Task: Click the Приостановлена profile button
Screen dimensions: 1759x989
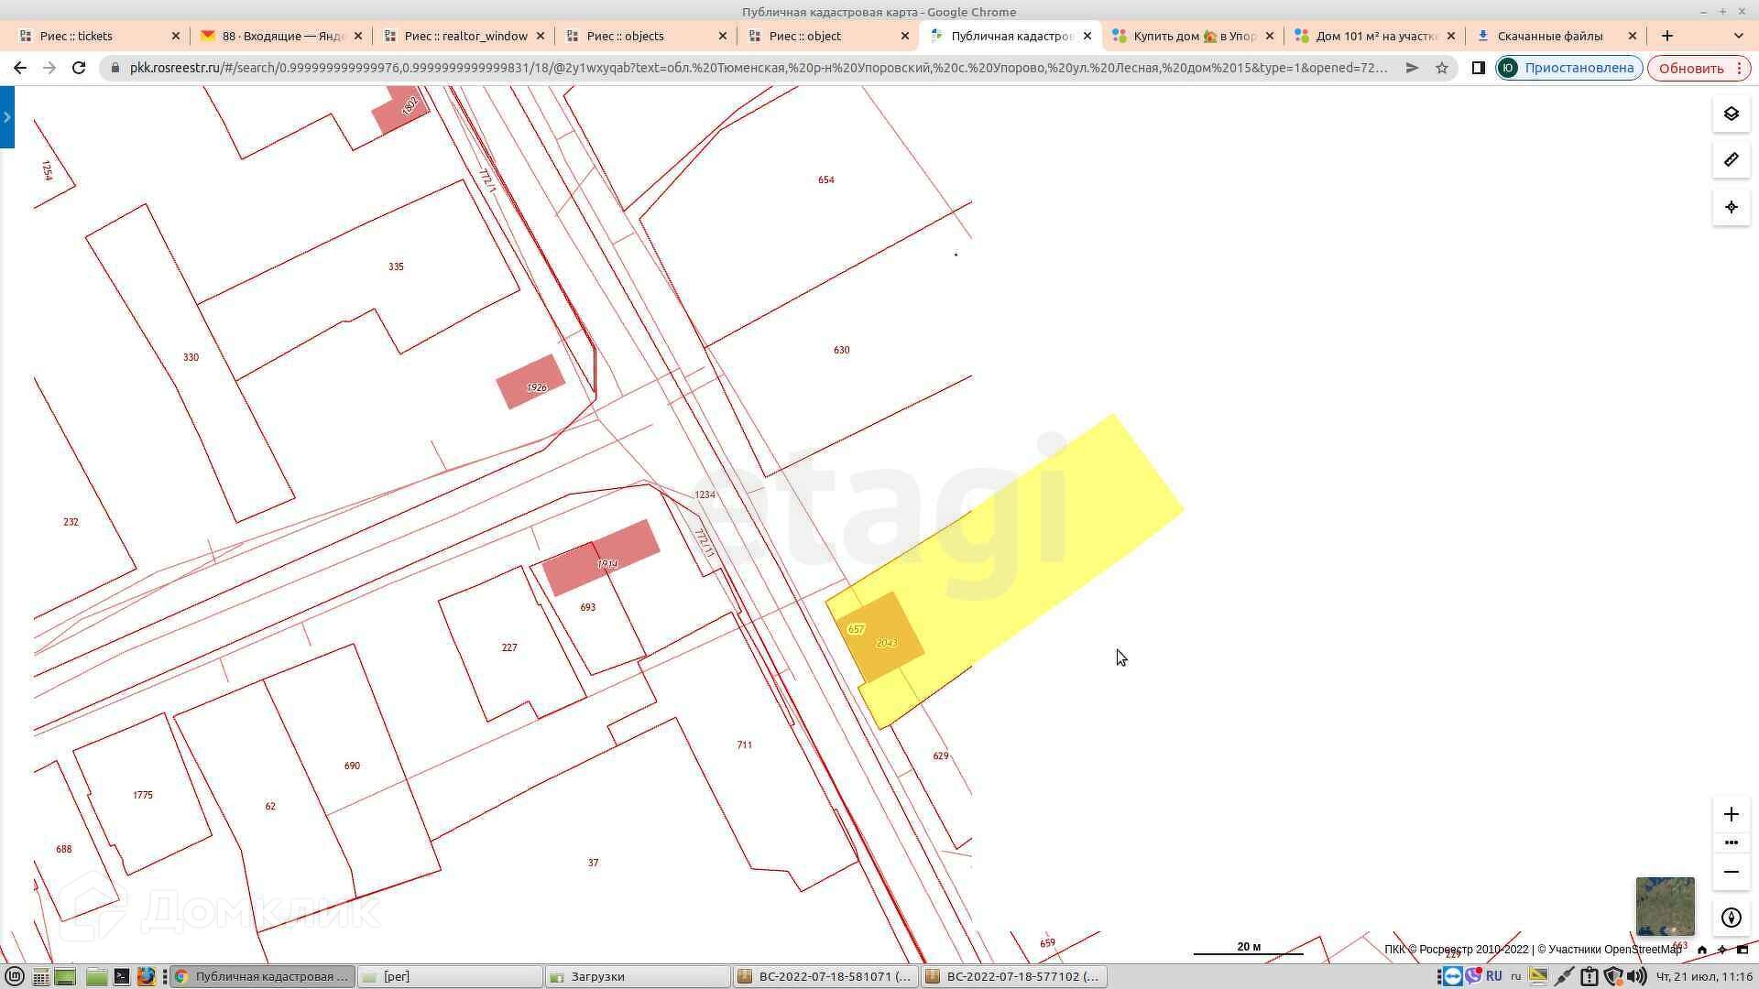Action: [x=1568, y=68]
